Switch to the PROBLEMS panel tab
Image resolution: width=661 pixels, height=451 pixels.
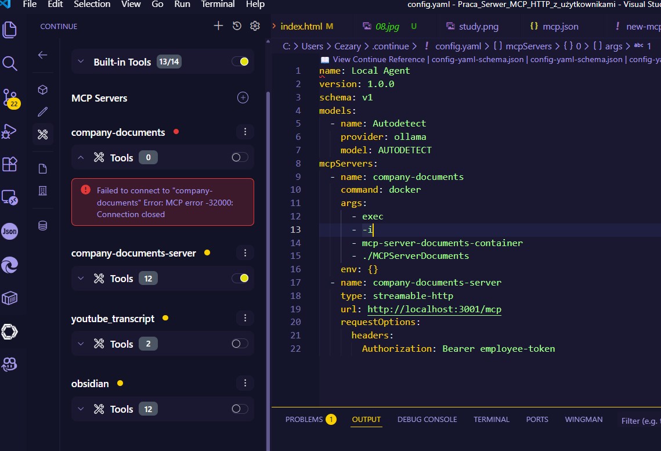tap(310, 420)
